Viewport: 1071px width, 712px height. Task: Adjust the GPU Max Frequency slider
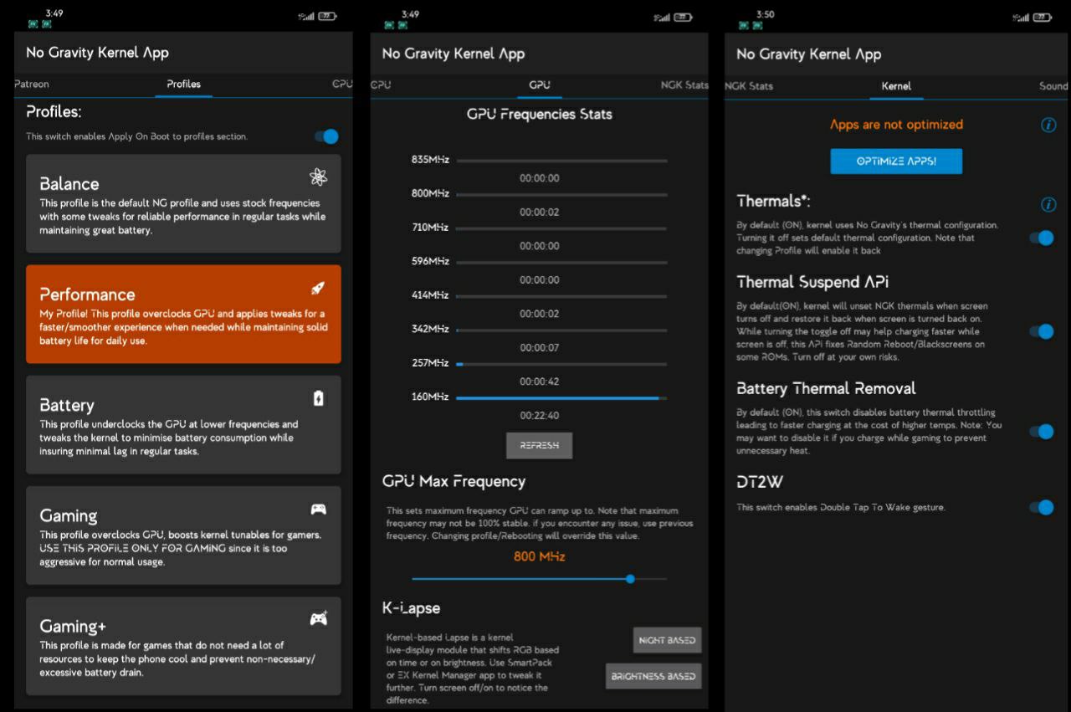point(540,578)
